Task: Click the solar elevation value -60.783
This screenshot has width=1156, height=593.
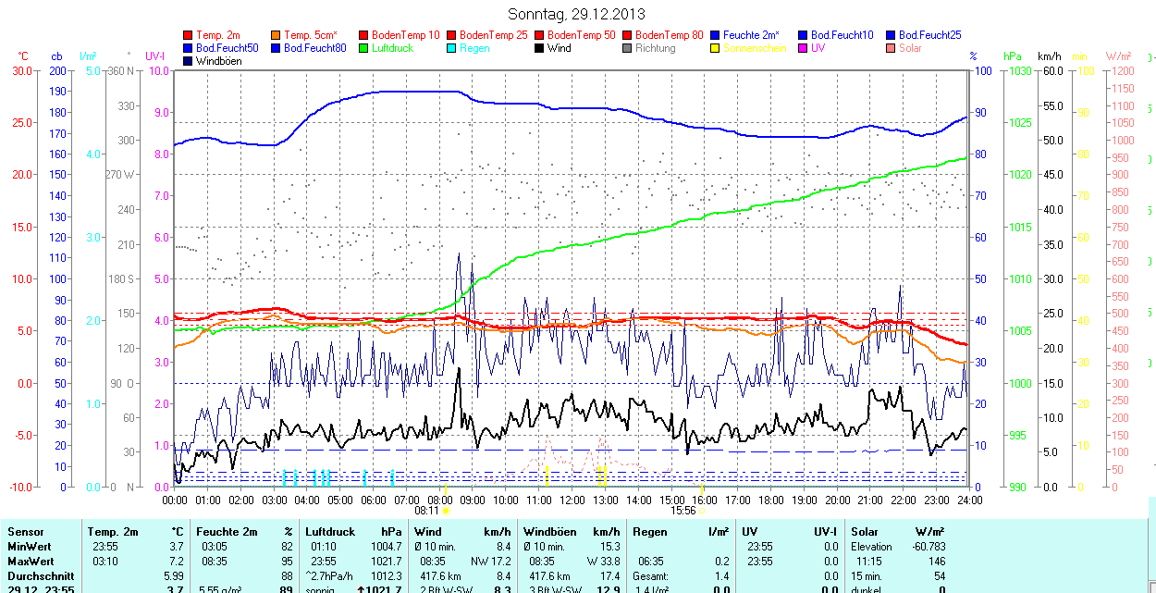Action: tap(928, 547)
